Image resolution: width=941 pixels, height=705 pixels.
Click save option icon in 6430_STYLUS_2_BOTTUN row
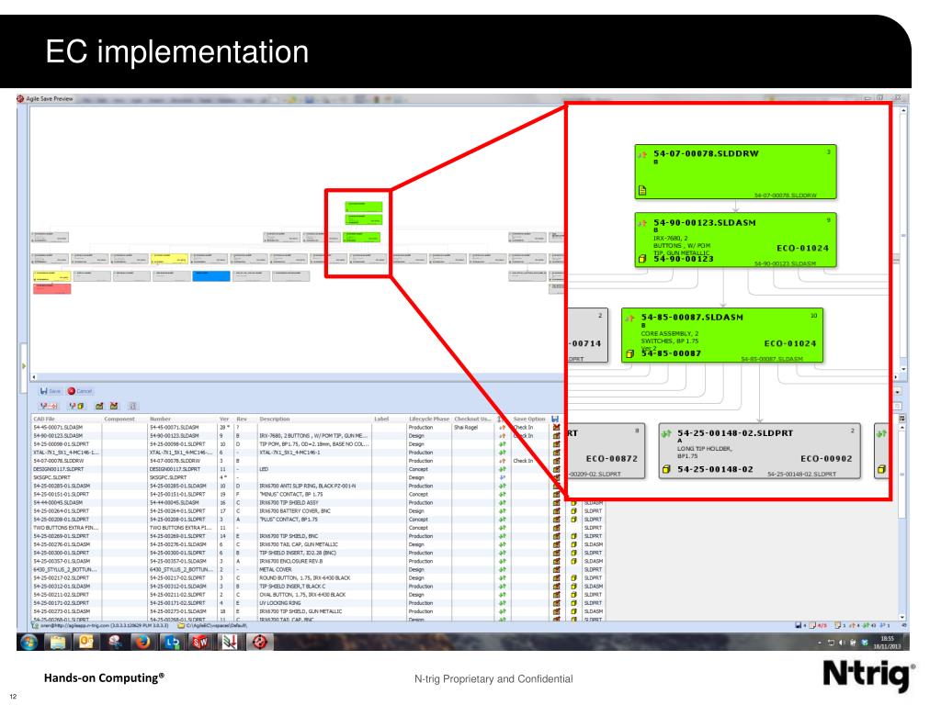click(x=556, y=569)
